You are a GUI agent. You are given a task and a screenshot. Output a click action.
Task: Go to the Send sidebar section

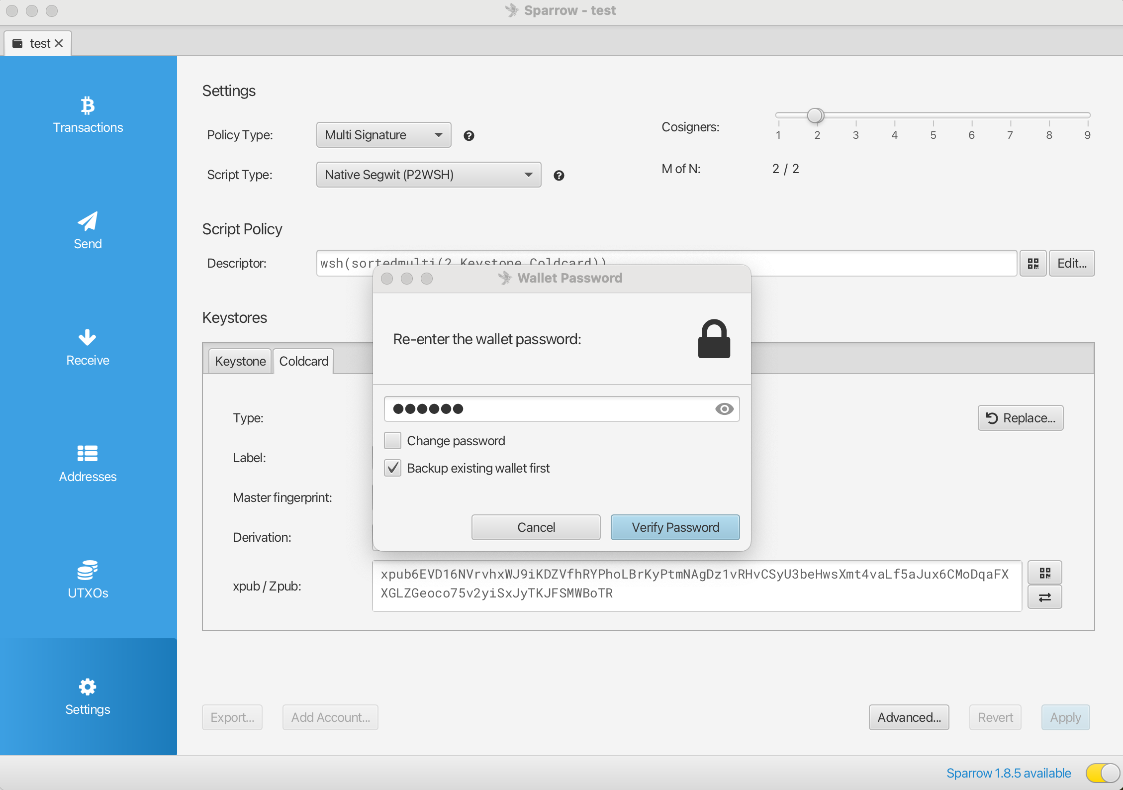[x=88, y=231]
